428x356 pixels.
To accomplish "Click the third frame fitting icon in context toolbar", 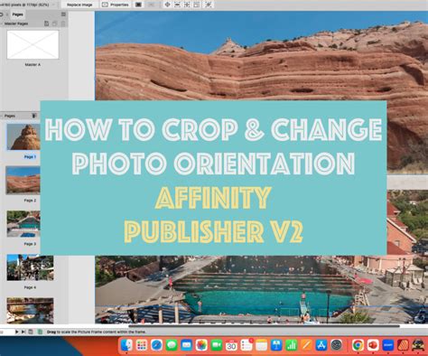I will pyautogui.click(x=197, y=5).
